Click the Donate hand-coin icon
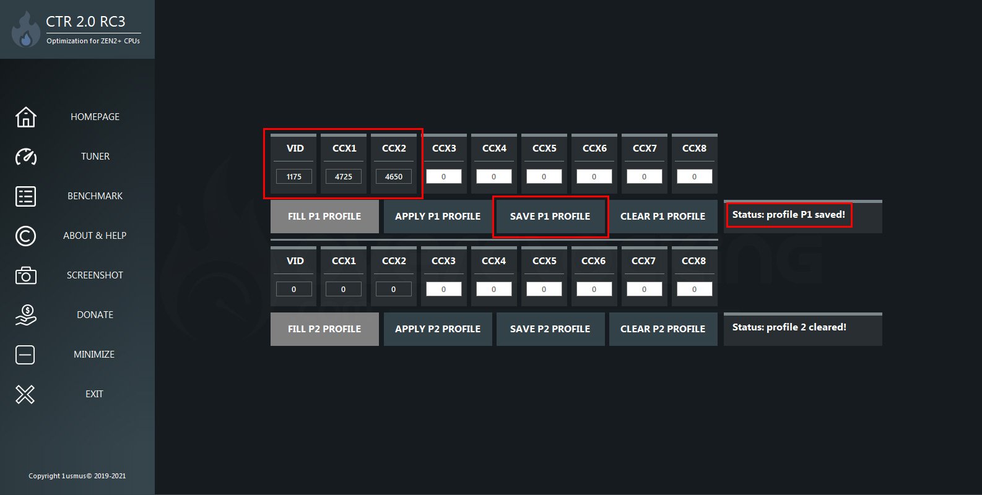 [25, 315]
